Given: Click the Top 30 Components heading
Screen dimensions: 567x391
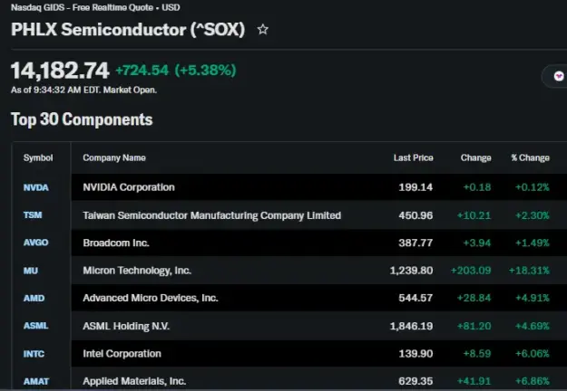Looking at the screenshot, I should [82, 119].
